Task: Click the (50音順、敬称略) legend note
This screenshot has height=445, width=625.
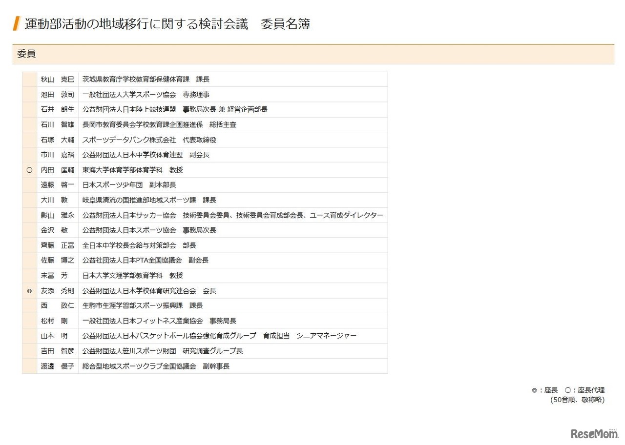Action: point(576,399)
